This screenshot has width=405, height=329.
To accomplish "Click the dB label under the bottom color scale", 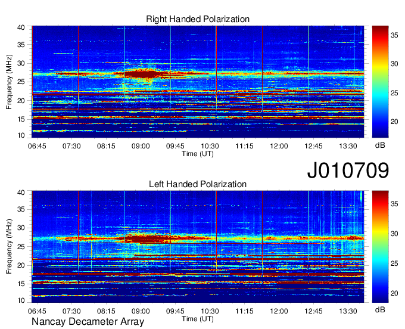I will (x=380, y=309).
